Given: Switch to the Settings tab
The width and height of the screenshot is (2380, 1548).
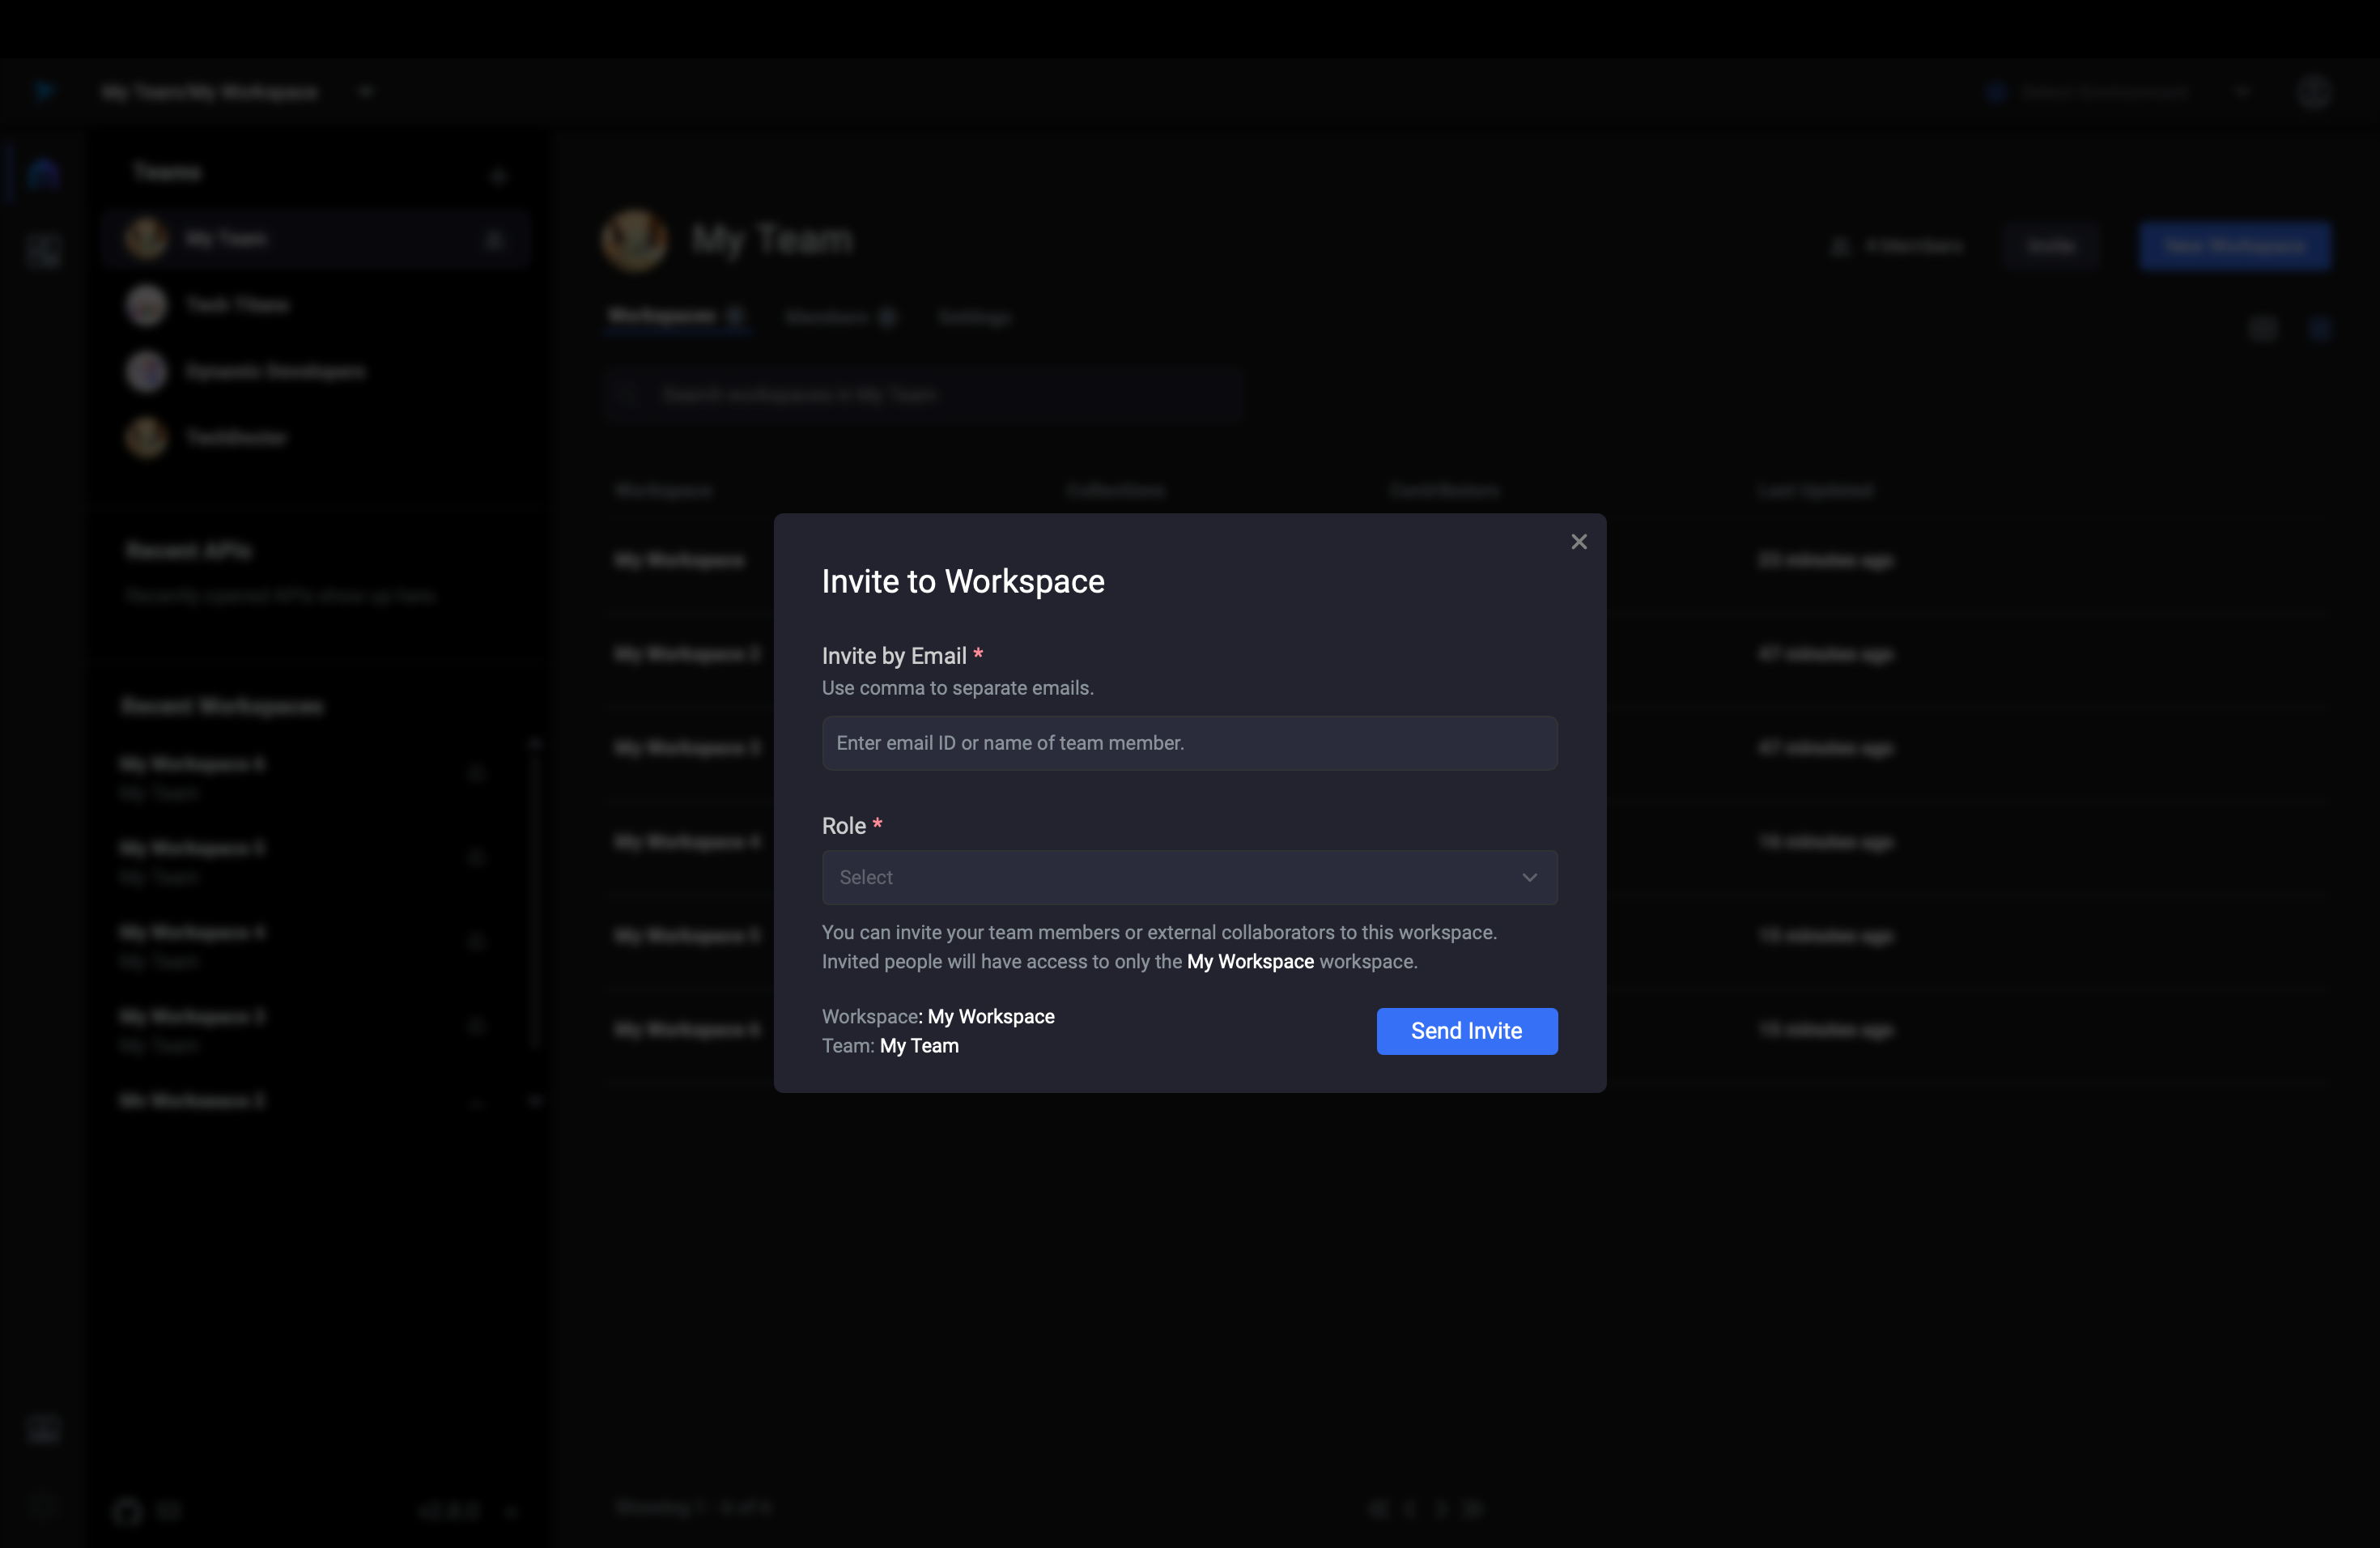Looking at the screenshot, I should click(x=975, y=317).
